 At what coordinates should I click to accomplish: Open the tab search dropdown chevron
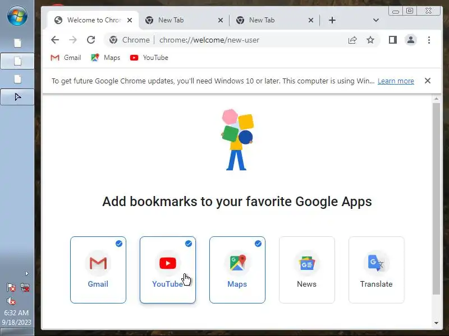(376, 20)
